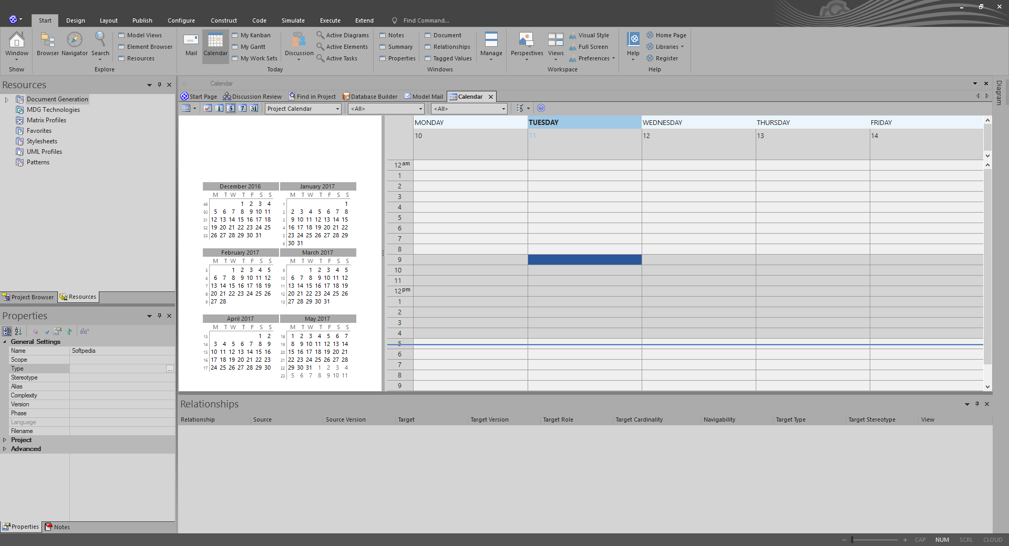The width and height of the screenshot is (1009, 546).
Task: Click the zoom out minus in status bar
Action: 844,540
